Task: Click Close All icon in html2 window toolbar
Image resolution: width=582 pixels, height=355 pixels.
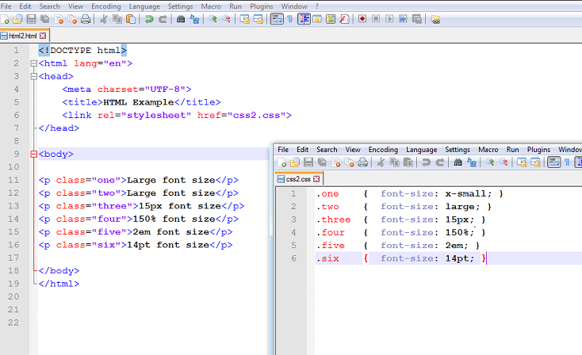Action: pos(72,19)
